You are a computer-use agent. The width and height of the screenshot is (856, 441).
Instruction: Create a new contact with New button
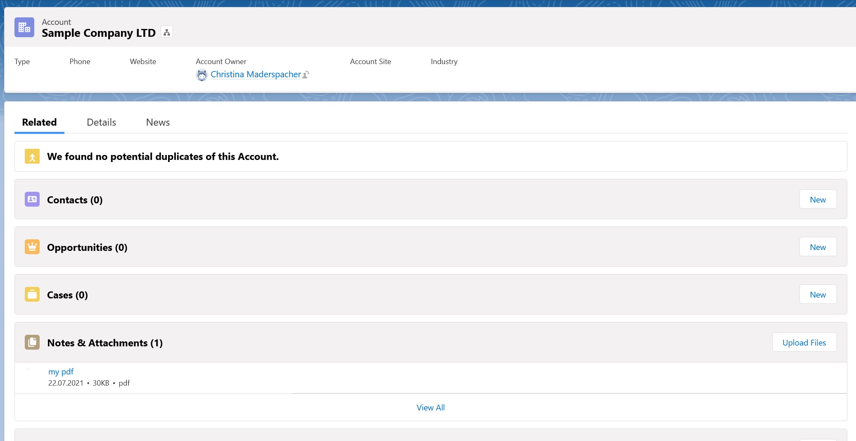[818, 200]
